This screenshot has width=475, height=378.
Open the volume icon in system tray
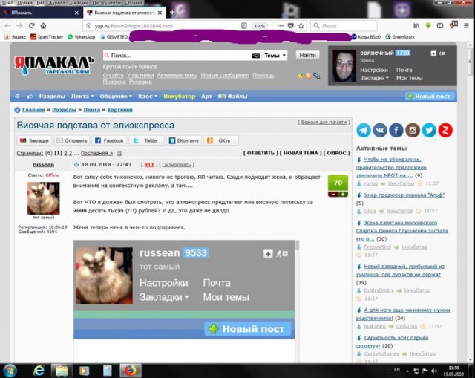coord(434,371)
